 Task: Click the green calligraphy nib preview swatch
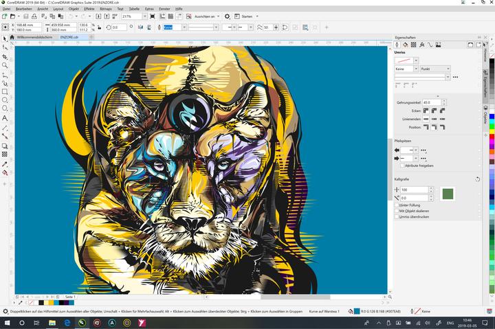point(448,194)
